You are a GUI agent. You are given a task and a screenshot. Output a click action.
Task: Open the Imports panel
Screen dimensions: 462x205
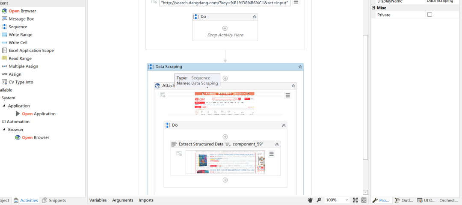(146, 200)
